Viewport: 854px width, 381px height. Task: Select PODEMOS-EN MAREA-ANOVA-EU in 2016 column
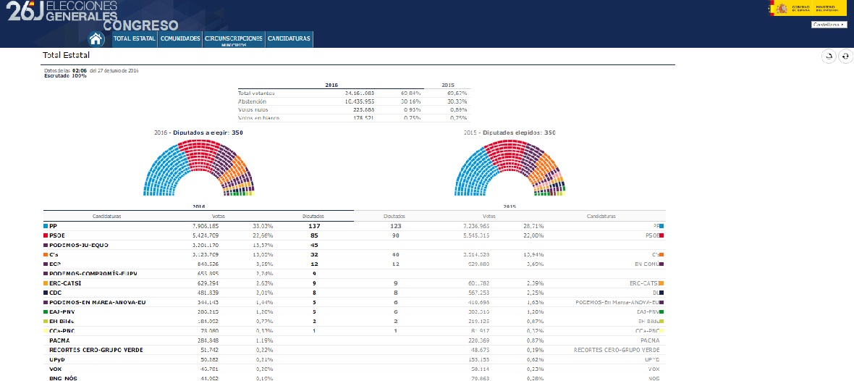98,302
